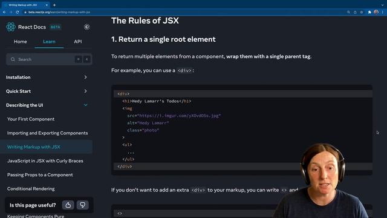387x218 pixels.
Task: Open the Home tab
Action: coord(20,42)
